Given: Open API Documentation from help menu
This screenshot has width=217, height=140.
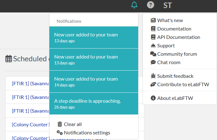Looking at the screenshot, I should pyautogui.click(x=179, y=37).
